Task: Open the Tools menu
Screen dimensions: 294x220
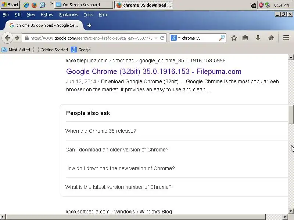Action: tap(89, 15)
